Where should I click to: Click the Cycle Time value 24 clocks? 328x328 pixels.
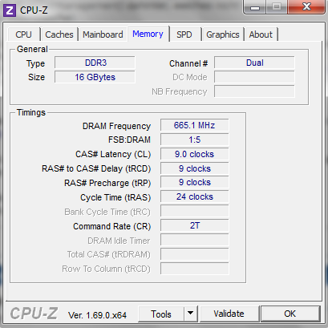[195, 196]
